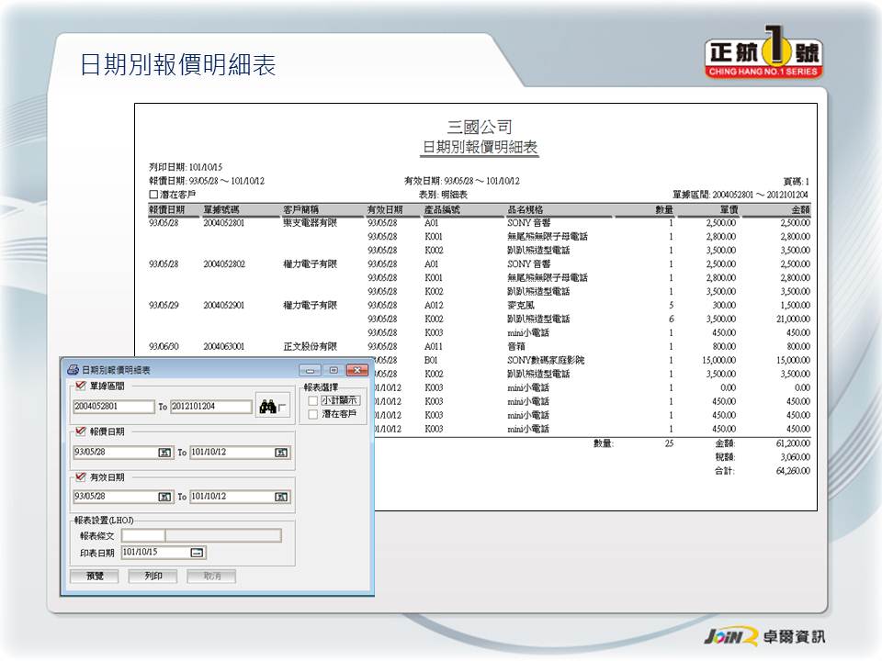Click the 列印 print button
Image resolution: width=882 pixels, height=661 pixels.
click(153, 576)
